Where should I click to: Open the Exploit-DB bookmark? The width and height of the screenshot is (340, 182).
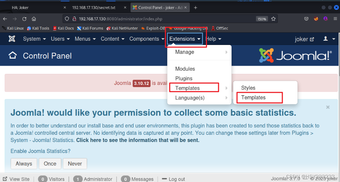point(153,28)
